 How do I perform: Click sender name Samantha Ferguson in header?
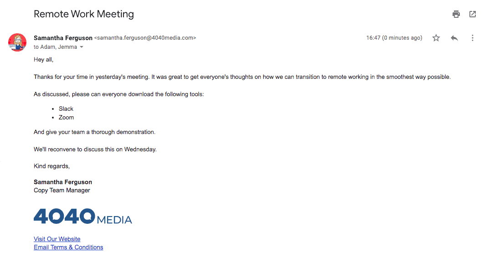63,38
